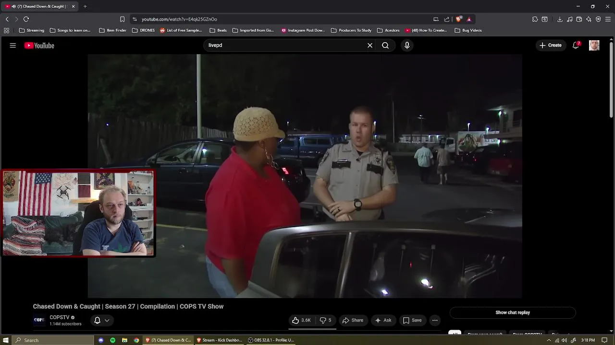Open the media control music-note icon
Viewport: 615px width, 345px height.
569,19
